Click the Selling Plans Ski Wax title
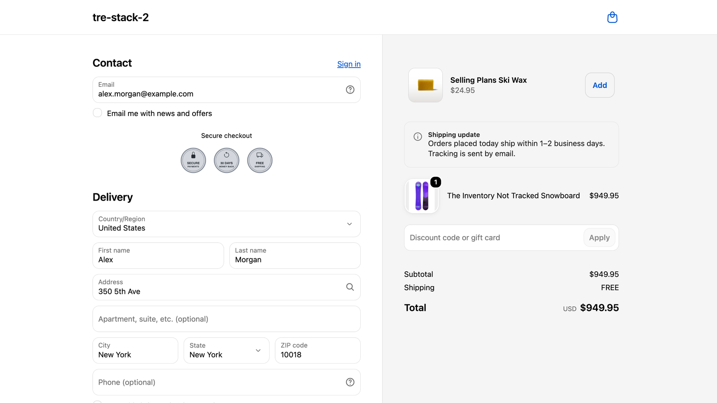Image resolution: width=717 pixels, height=403 pixels. point(488,80)
